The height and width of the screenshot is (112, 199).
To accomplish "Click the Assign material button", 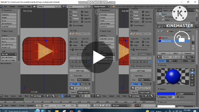I will point(163,53).
